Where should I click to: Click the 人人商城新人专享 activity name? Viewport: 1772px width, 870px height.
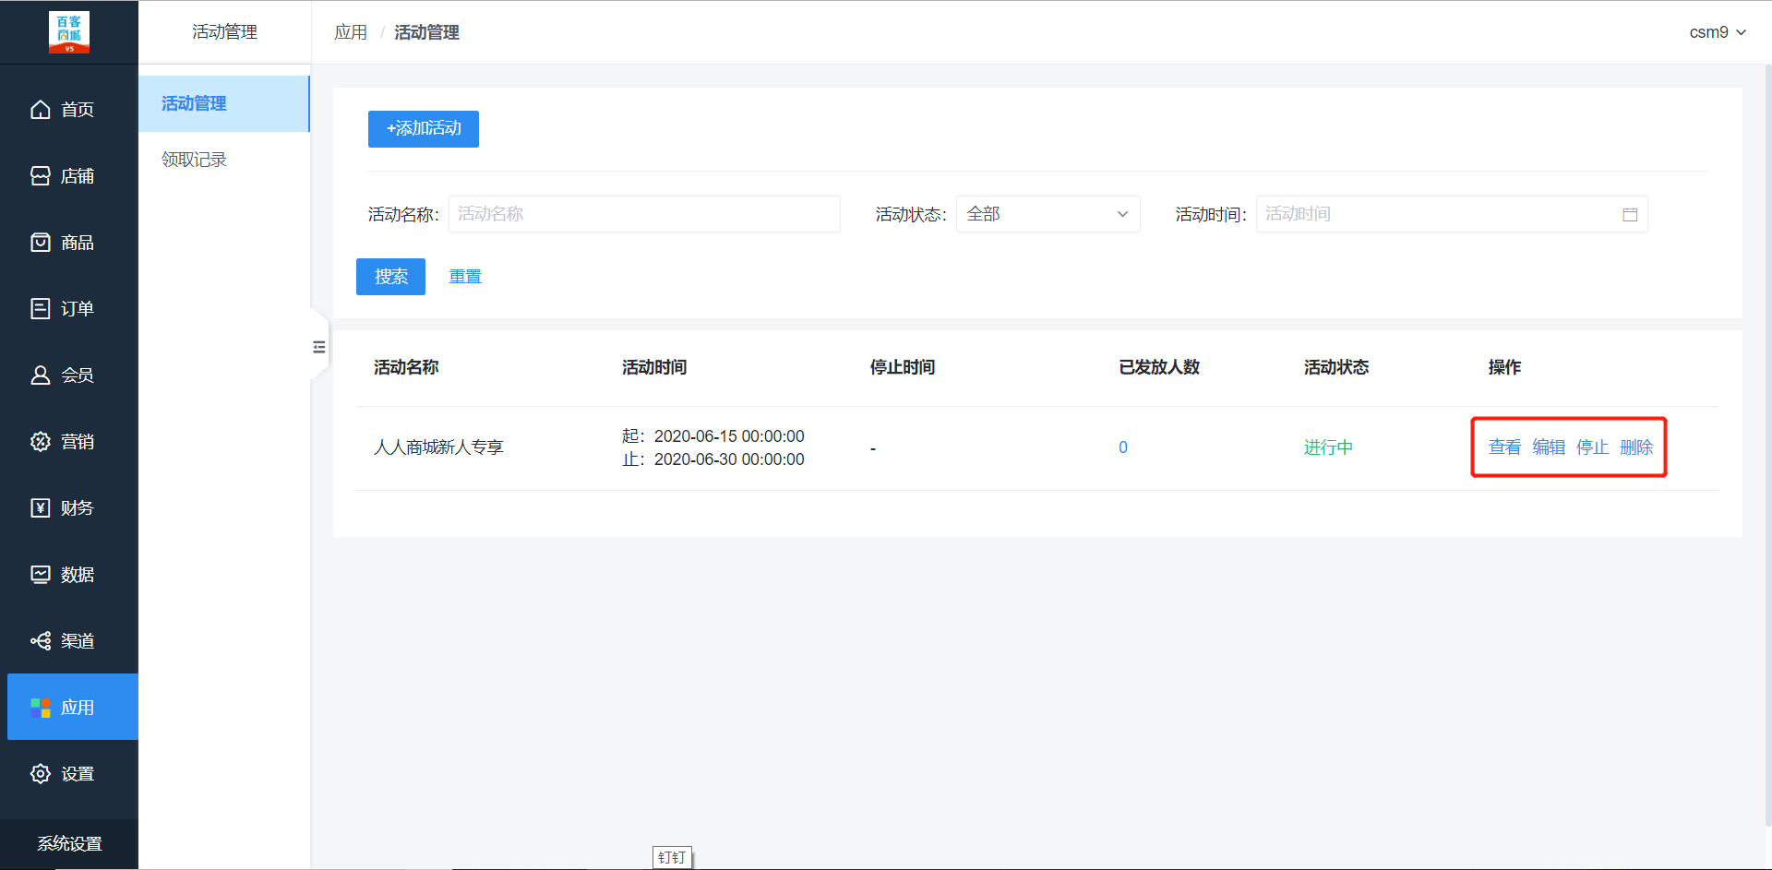(x=438, y=447)
